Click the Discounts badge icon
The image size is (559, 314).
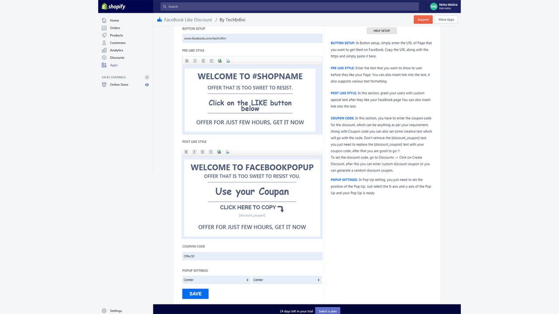[104, 58]
